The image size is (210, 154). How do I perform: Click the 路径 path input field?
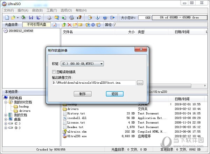coord(161,24)
